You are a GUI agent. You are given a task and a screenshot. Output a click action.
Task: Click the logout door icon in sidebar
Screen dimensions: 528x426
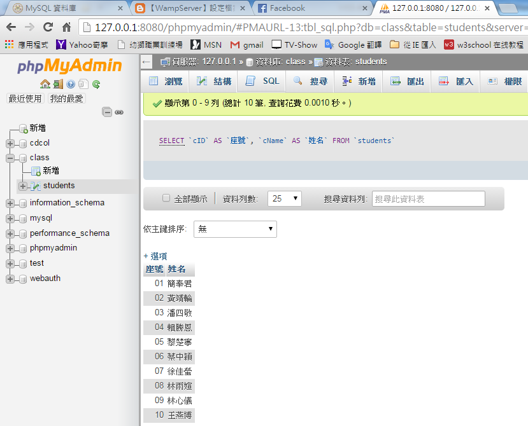58,84
